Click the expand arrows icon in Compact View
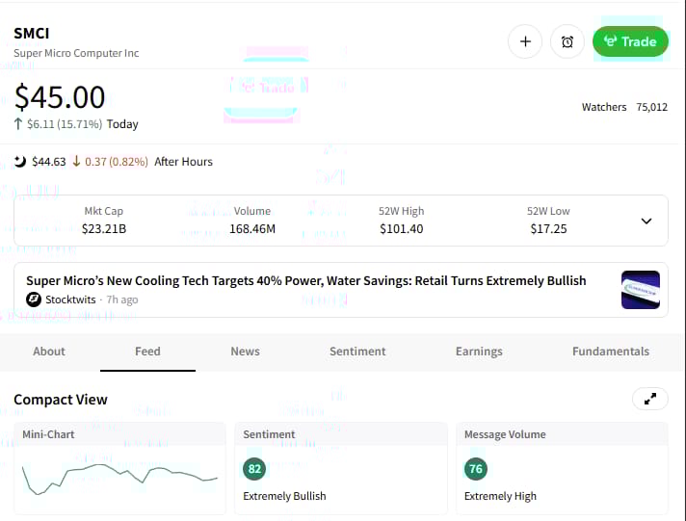 click(648, 399)
